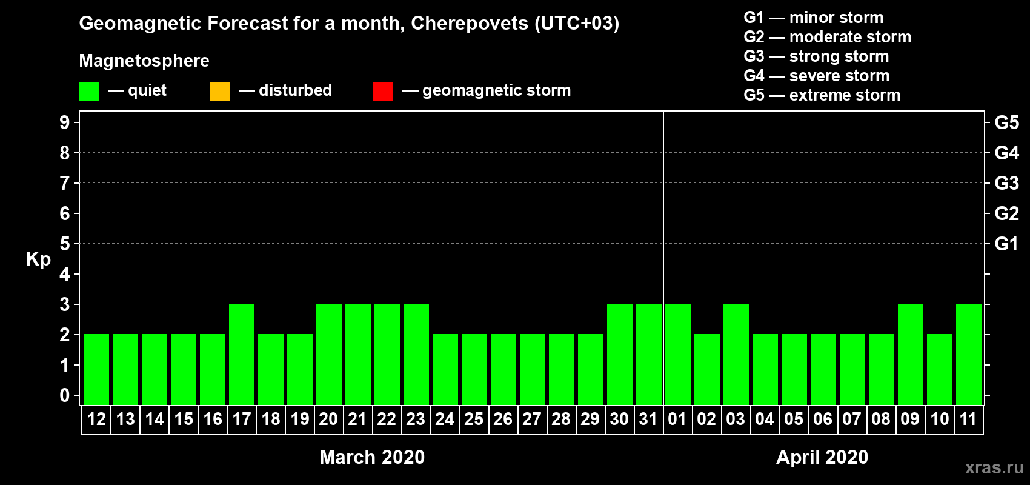Click the day label 07
Viewport: 1030px width, 485px height.
click(852, 419)
